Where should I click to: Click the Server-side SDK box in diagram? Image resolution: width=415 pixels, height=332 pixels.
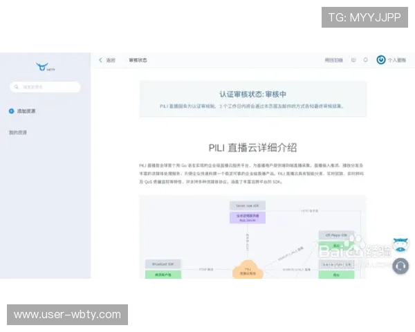point(248,205)
